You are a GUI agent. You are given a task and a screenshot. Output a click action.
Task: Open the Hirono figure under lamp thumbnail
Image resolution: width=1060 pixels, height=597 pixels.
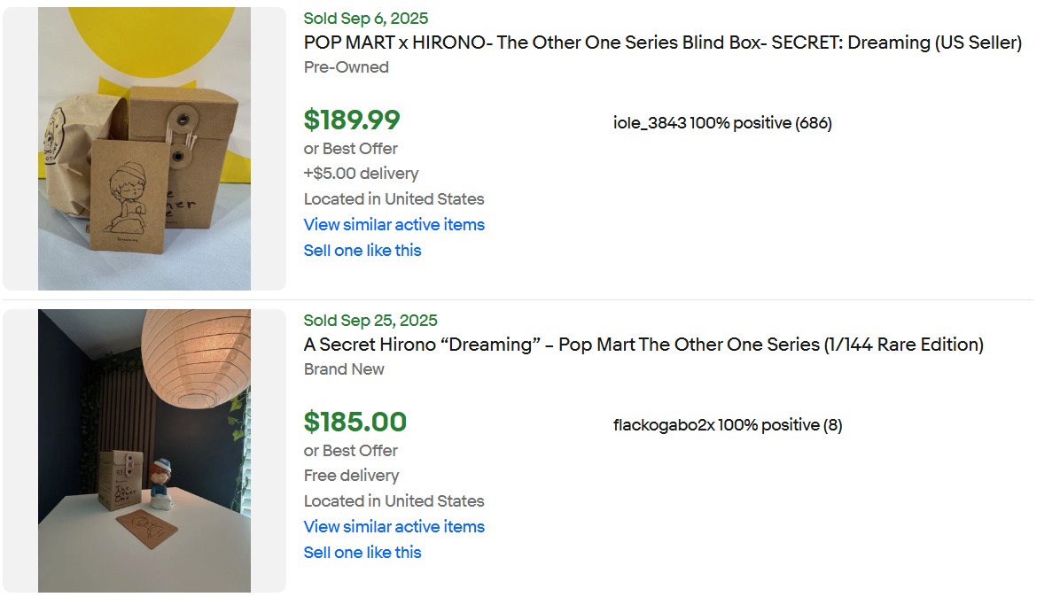144,451
